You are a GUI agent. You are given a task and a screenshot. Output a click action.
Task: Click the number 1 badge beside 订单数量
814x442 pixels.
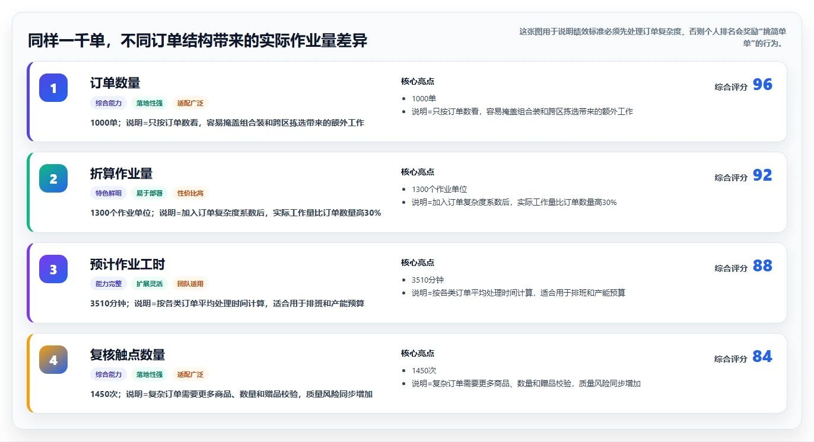pyautogui.click(x=53, y=88)
